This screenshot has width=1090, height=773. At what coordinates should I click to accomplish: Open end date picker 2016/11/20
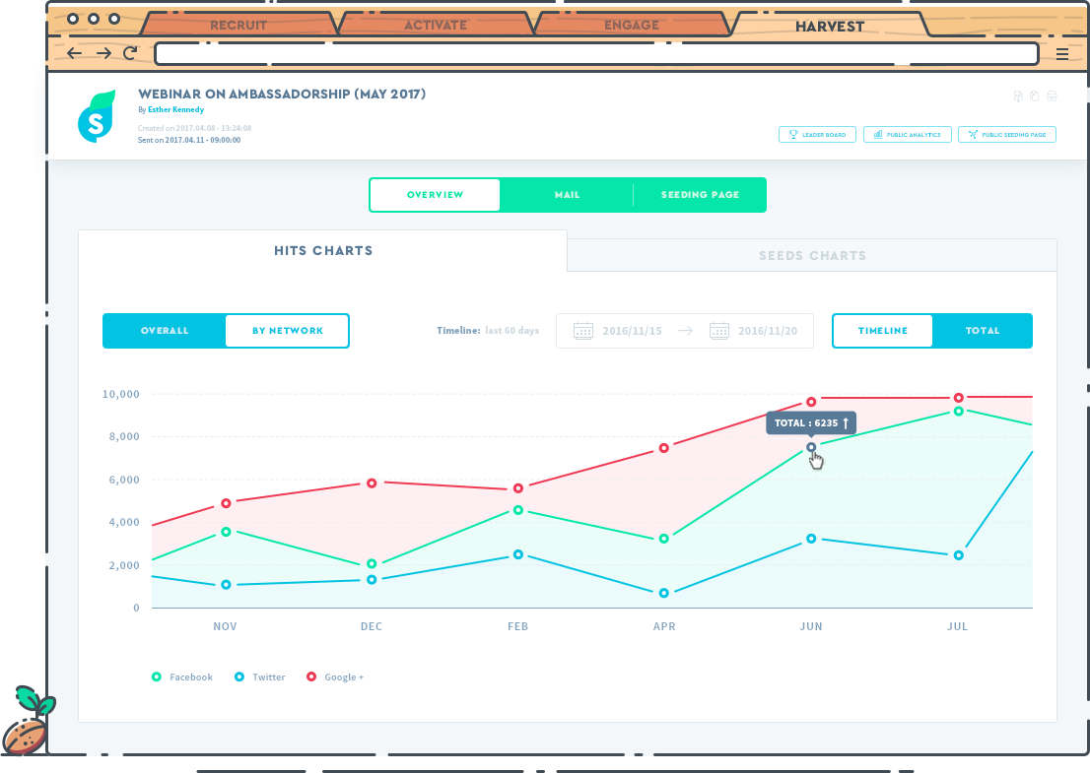click(x=755, y=331)
